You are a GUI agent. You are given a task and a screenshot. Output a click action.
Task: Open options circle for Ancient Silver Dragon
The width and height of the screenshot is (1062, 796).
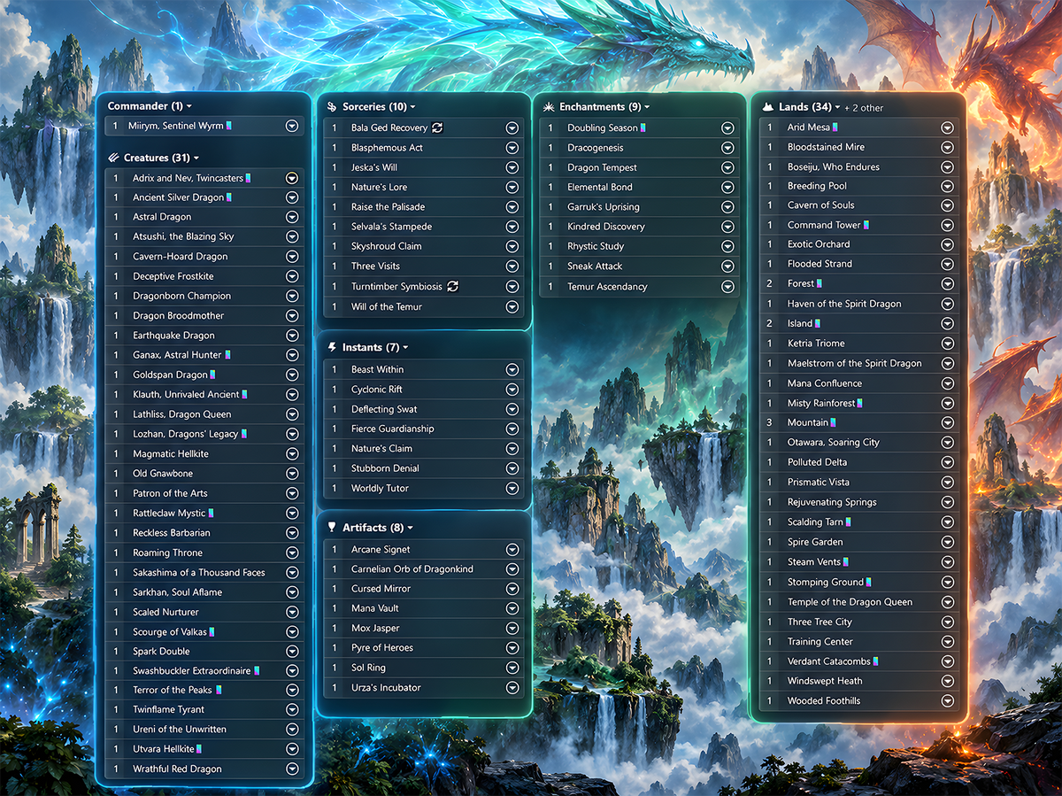292,197
